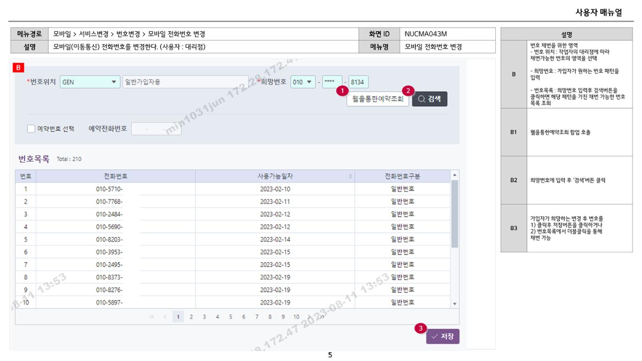Click the scroll up arrow of list

(455, 175)
